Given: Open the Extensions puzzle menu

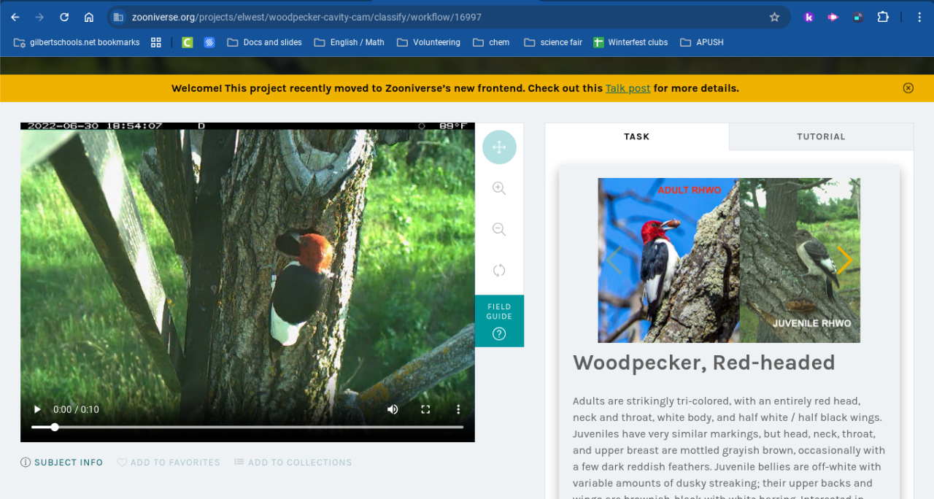Looking at the screenshot, I should (883, 17).
